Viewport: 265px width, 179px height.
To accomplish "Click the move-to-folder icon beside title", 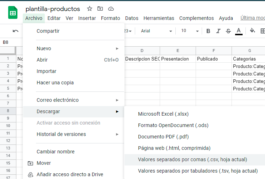I will (100, 9).
